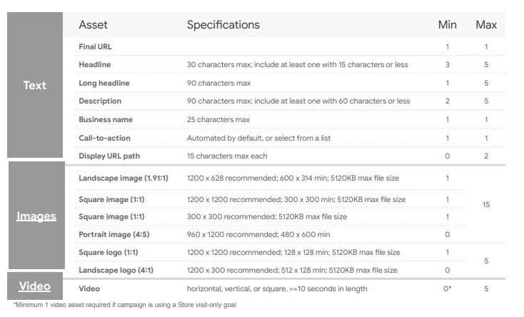The height and width of the screenshot is (317, 524).
Task: Click the Description specification text
Action: coord(298,101)
